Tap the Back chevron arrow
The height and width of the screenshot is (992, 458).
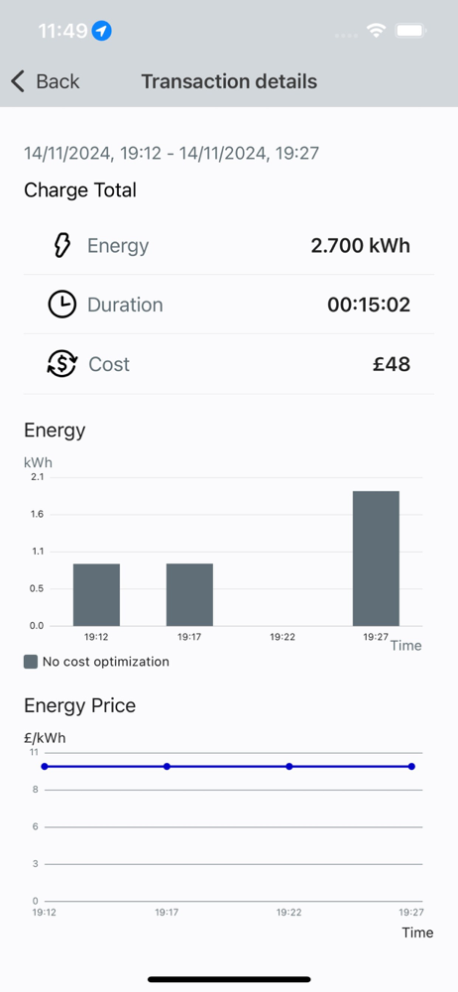point(18,81)
